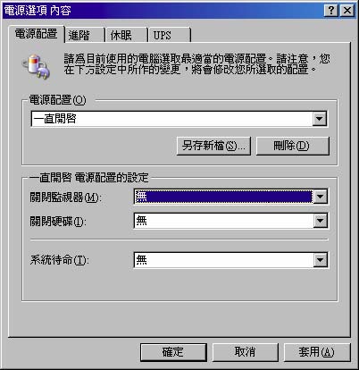Open the 關閉監視器 dropdown arrow

pyautogui.click(x=320, y=197)
